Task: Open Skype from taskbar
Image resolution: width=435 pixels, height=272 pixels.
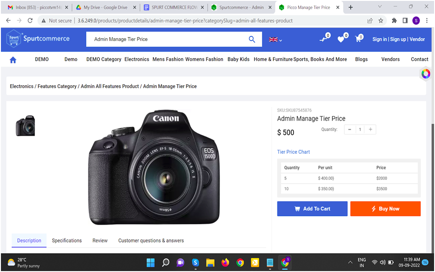Action: pyautogui.click(x=195, y=262)
